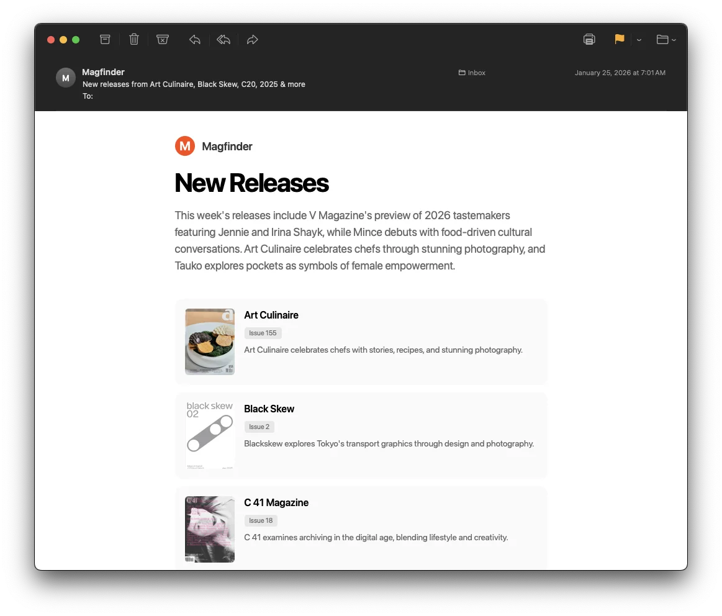
Task: Delete this email using the trash icon
Action: 133,39
